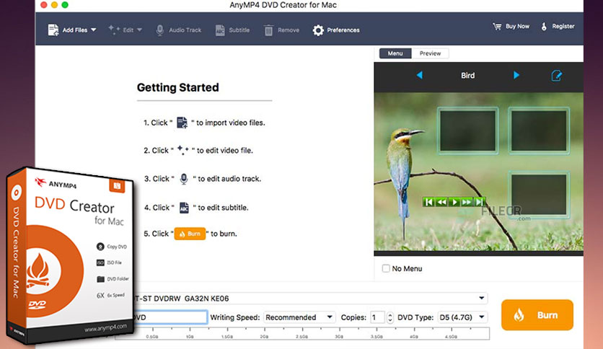
Task: Click the Register key icon
Action: point(544,27)
